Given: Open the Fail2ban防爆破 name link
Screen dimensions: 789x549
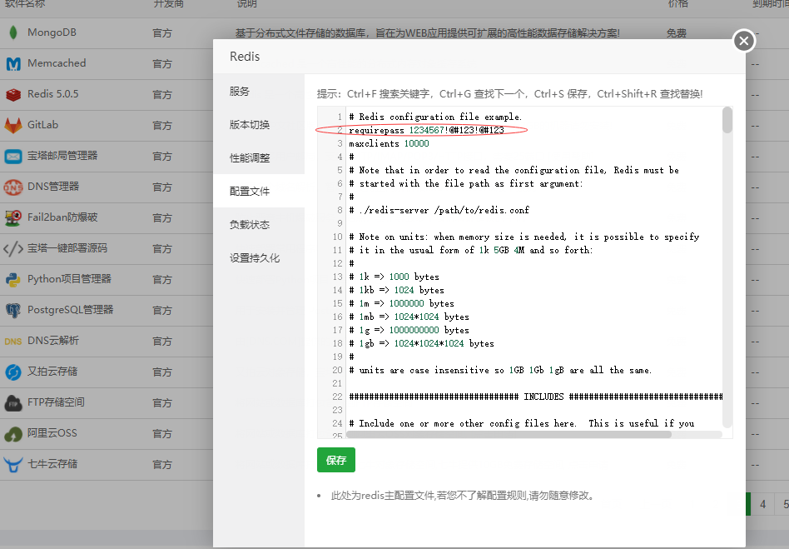Looking at the screenshot, I should tap(62, 217).
